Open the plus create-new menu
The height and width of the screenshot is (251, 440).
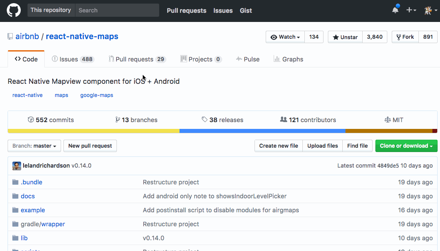411,10
